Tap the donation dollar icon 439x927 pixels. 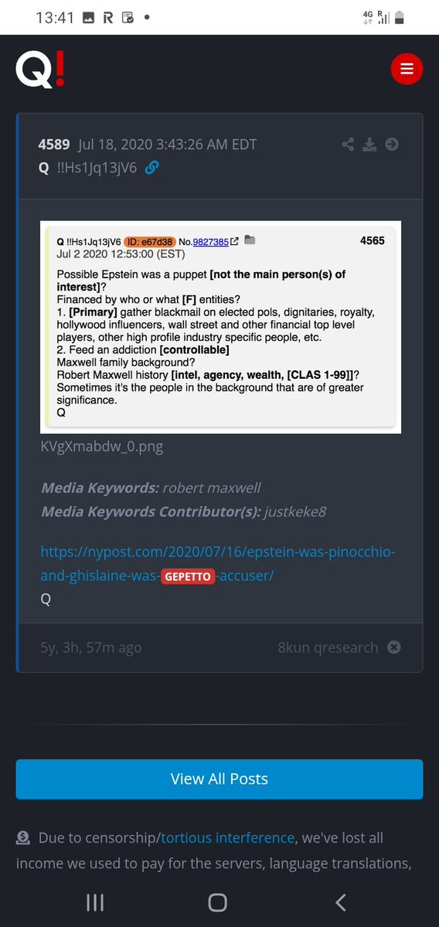click(x=23, y=837)
